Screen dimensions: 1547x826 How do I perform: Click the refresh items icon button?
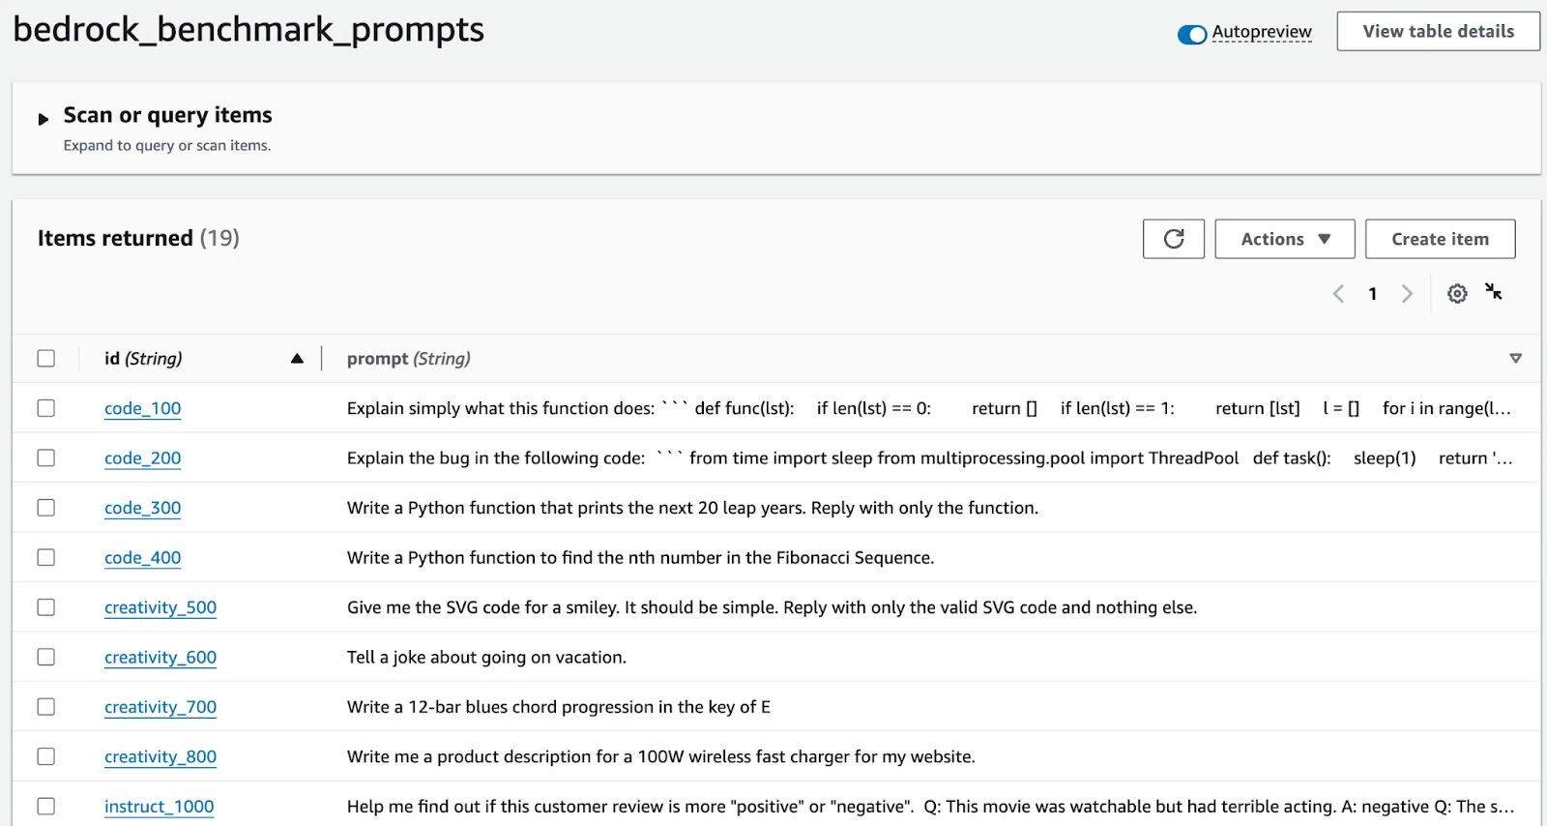point(1173,239)
